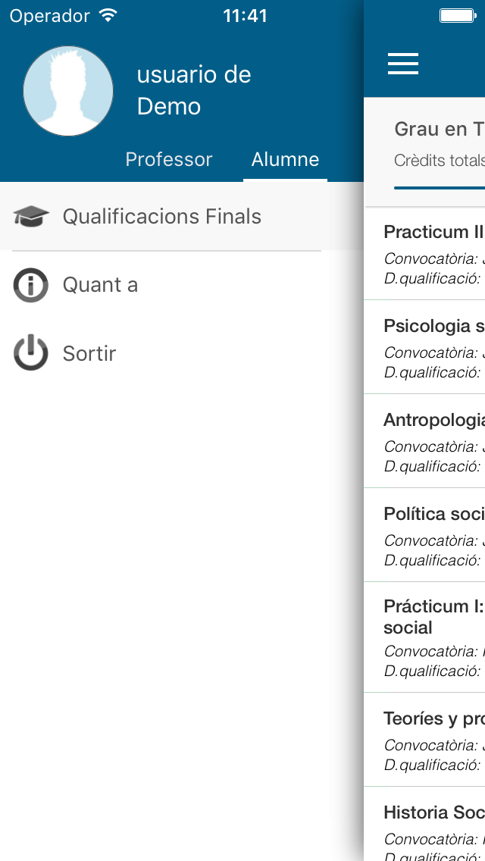Image resolution: width=485 pixels, height=861 pixels.
Task: Switch to the Alumne tab
Action: (x=285, y=159)
